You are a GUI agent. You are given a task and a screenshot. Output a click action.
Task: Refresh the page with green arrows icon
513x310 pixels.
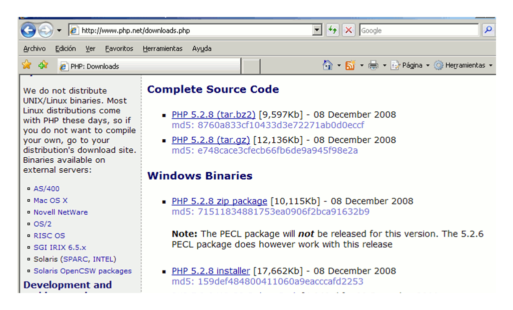point(333,30)
